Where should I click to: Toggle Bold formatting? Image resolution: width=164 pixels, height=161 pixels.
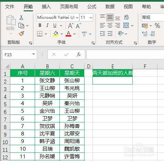point(40,25)
